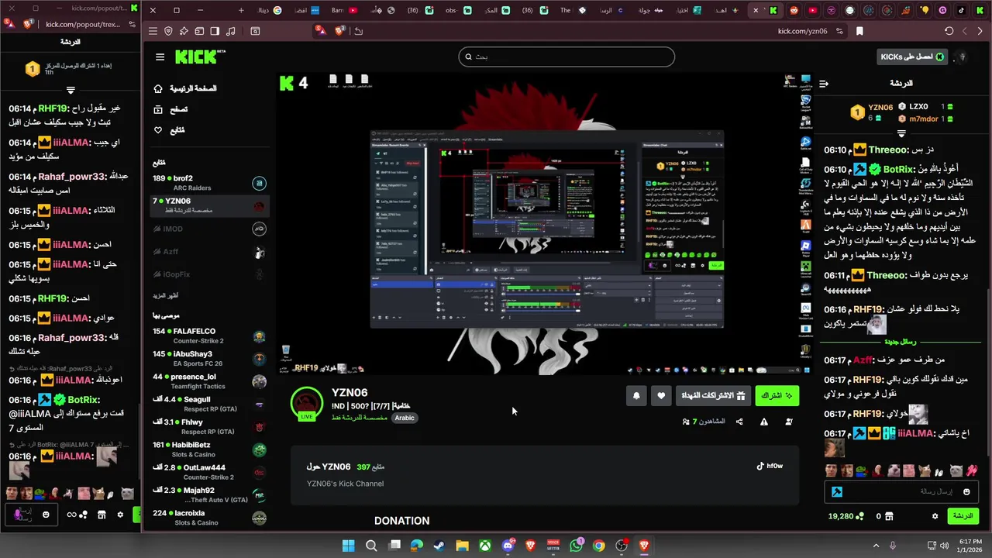This screenshot has height=558, width=992.
Task: Switch to the Barn YouTube browser tab
Action: click(345, 10)
